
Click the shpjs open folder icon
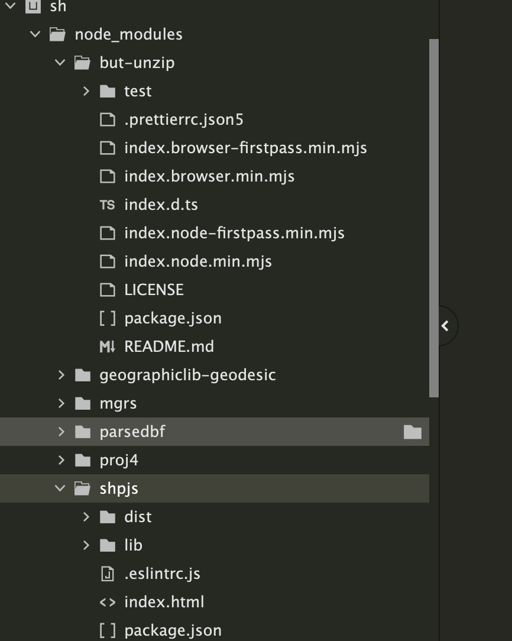point(83,488)
